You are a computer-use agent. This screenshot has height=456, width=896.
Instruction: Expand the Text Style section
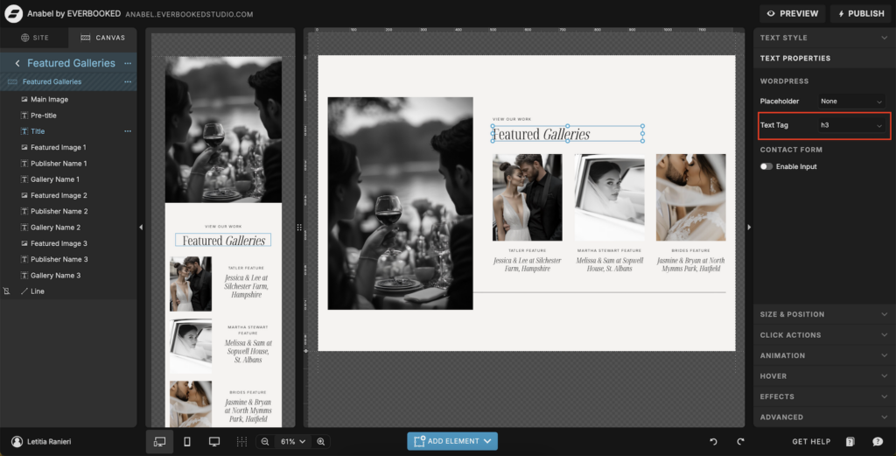click(824, 38)
